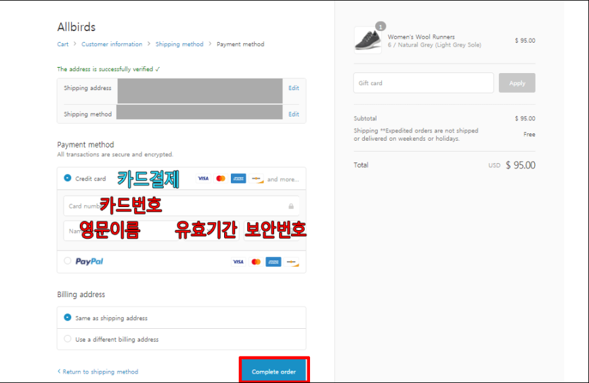Open Shipping method breadcrumb
This screenshot has width=589, height=383.
pyautogui.click(x=179, y=44)
